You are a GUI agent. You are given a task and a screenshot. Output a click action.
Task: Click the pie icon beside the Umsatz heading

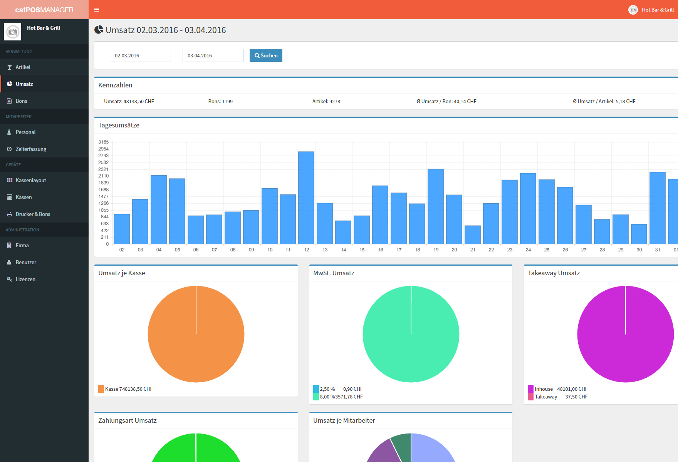coord(99,30)
